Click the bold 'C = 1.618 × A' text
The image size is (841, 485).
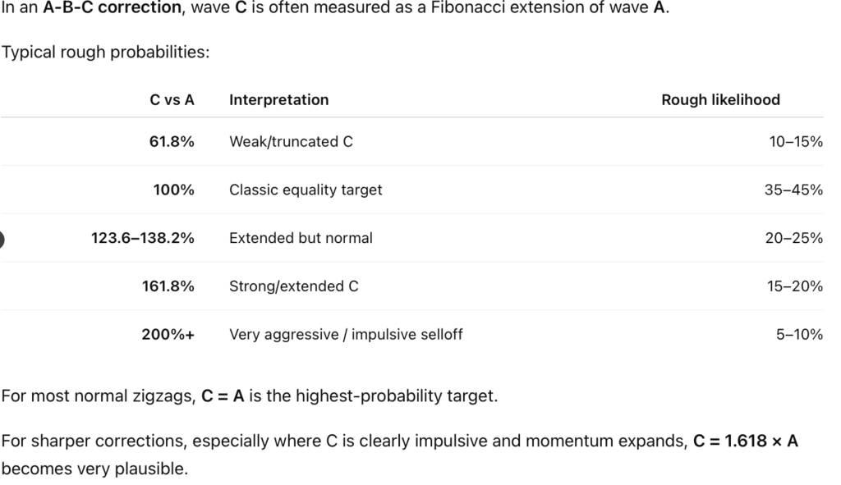pyautogui.click(x=746, y=441)
